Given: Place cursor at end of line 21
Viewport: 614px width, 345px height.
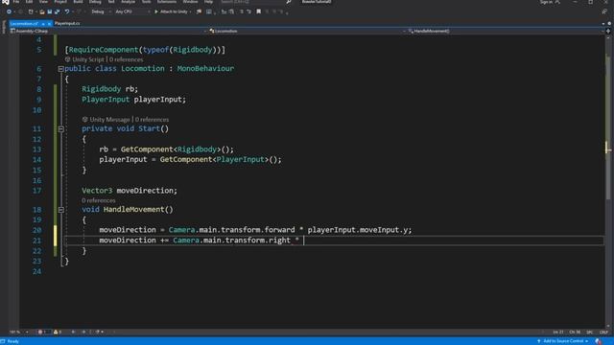Looking at the screenshot, I should point(304,241).
